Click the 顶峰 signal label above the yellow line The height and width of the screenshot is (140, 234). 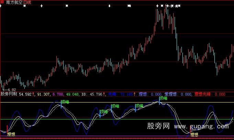pyautogui.click(x=163, y=98)
